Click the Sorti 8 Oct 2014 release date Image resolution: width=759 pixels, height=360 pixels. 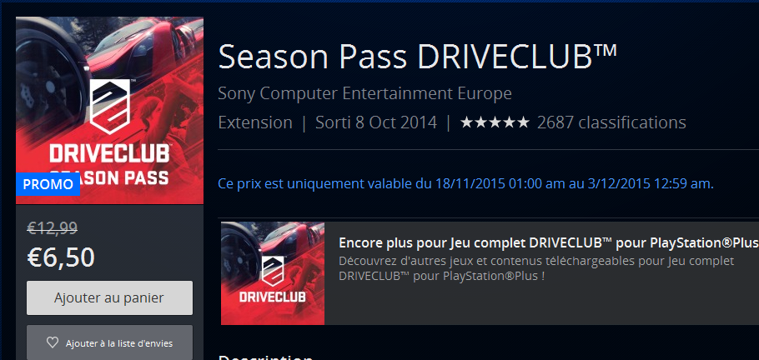(x=376, y=122)
